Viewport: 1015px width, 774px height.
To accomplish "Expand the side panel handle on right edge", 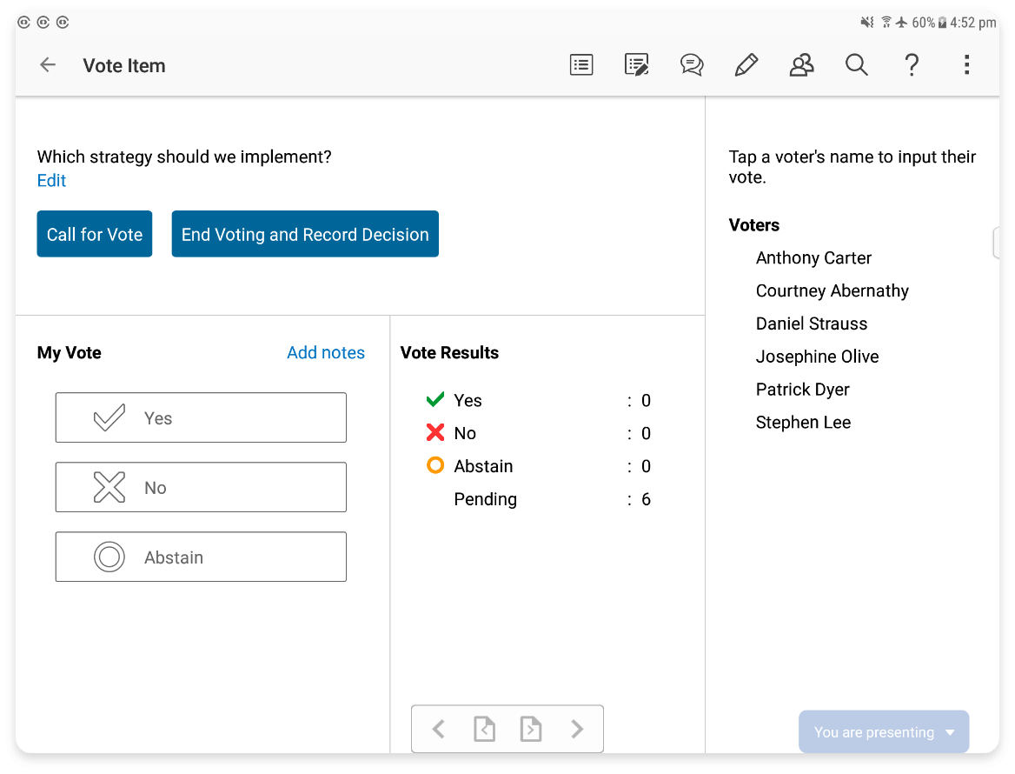I will (x=996, y=244).
